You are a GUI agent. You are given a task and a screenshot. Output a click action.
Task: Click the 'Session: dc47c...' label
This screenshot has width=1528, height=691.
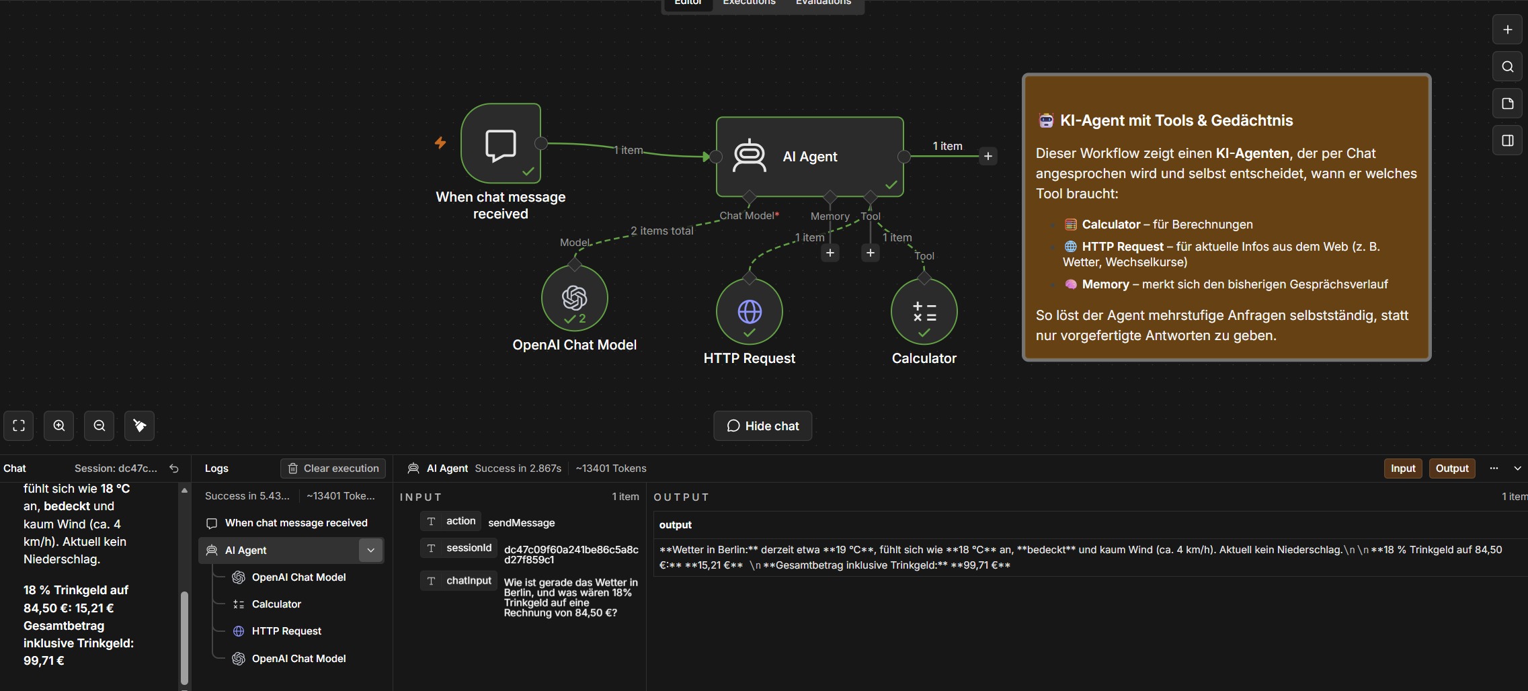pos(116,469)
